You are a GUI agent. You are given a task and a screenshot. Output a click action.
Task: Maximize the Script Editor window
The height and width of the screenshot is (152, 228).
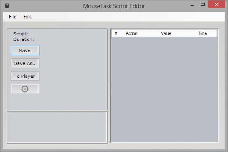(x=202, y=5)
